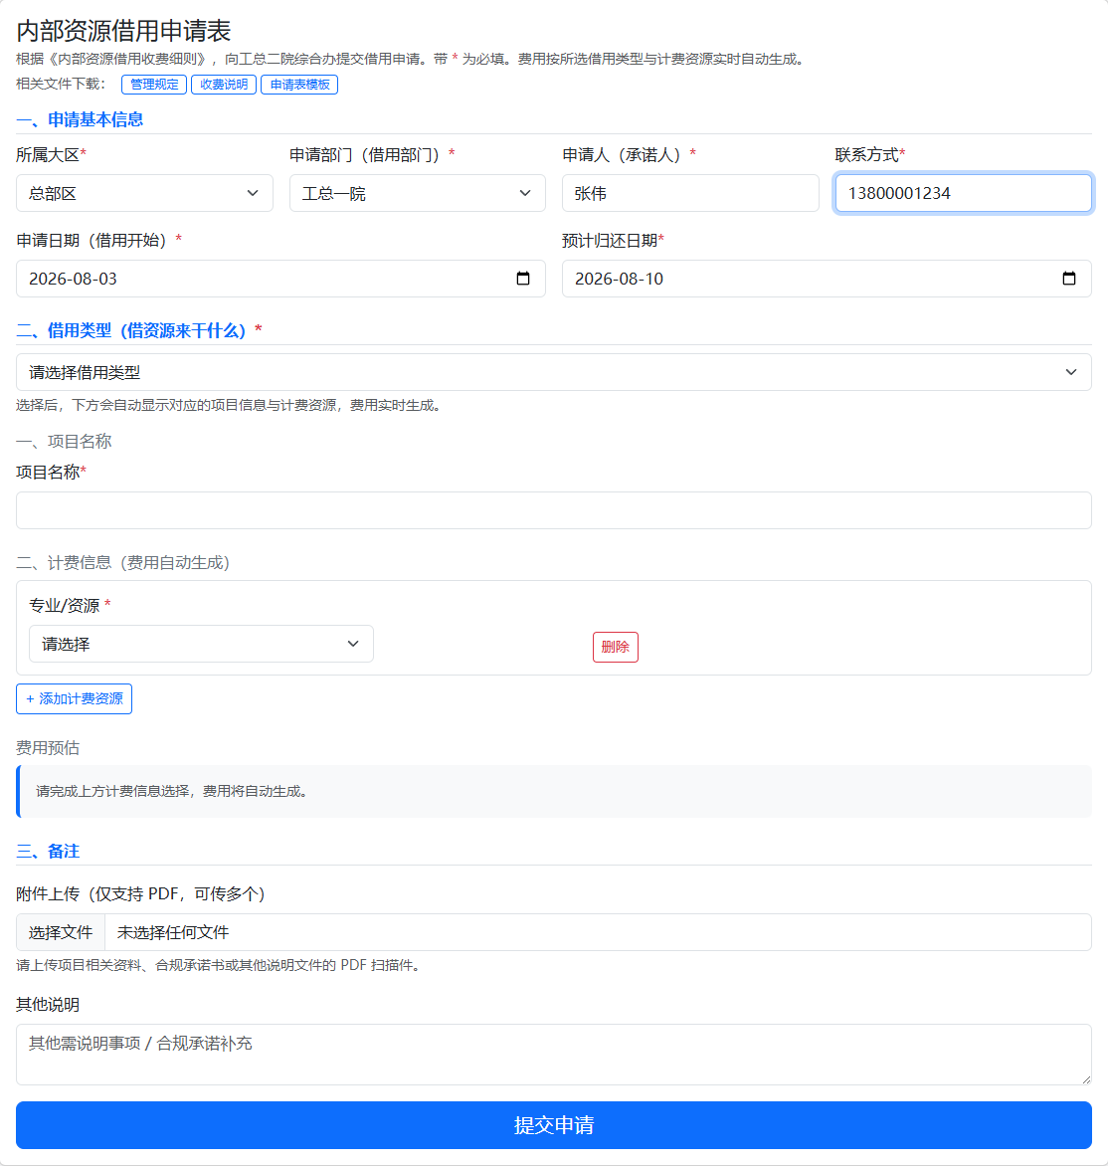
Task: Click the 预计归还日期 date field 2026-08-10
Action: tap(827, 279)
